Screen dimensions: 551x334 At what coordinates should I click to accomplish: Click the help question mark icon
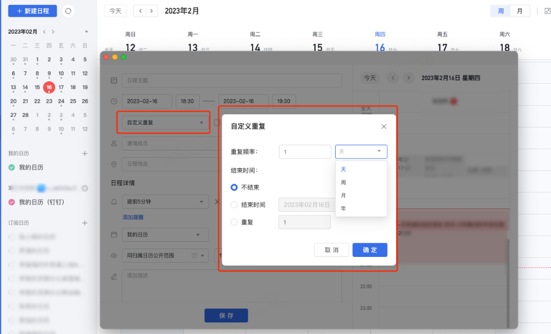194,255
